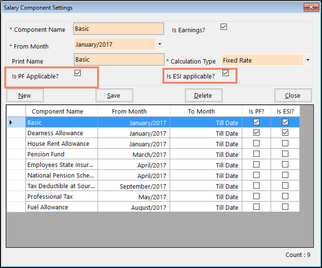The image size is (322, 268).
Task: Click the Is ESI? column header
Action: point(285,111)
